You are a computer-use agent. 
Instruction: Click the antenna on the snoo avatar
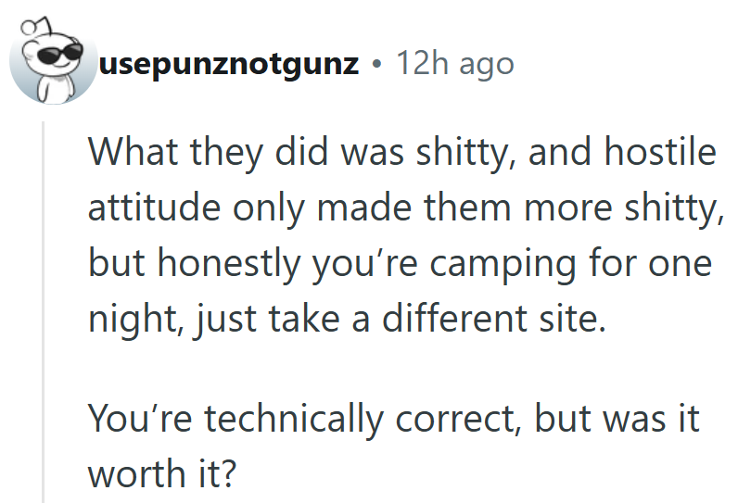[20, 23]
